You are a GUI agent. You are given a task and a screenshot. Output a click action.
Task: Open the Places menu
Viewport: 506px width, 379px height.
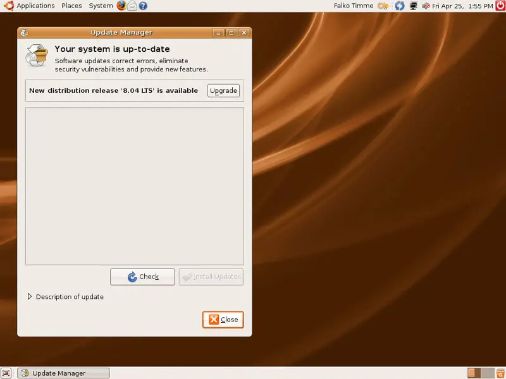click(x=71, y=6)
